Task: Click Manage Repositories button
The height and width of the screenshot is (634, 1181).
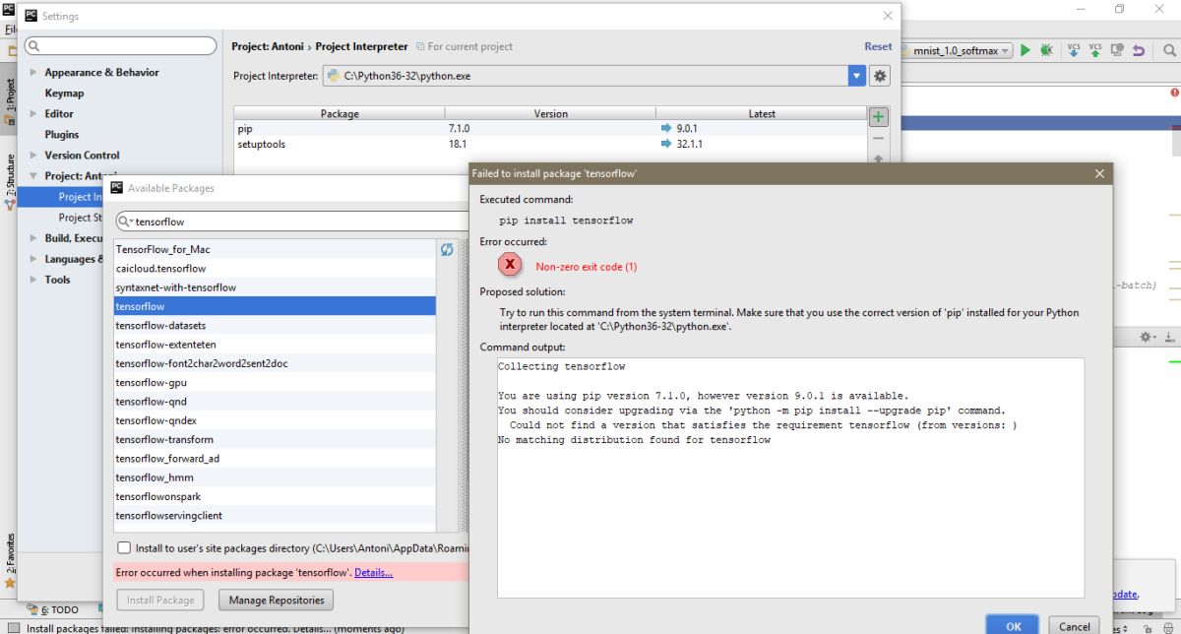Action: click(276, 600)
